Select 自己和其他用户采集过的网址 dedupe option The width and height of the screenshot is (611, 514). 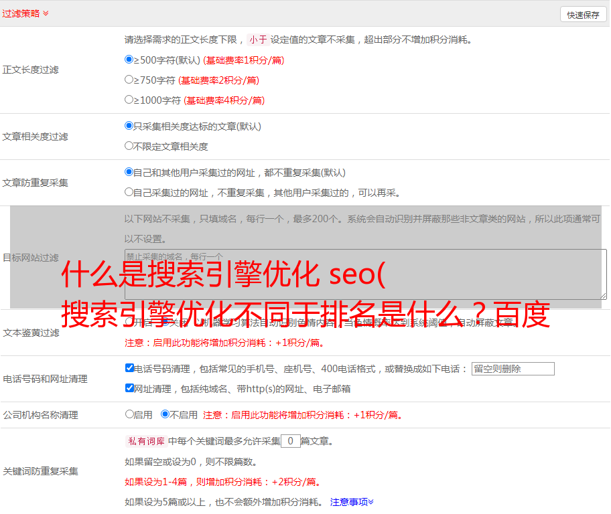[129, 172]
